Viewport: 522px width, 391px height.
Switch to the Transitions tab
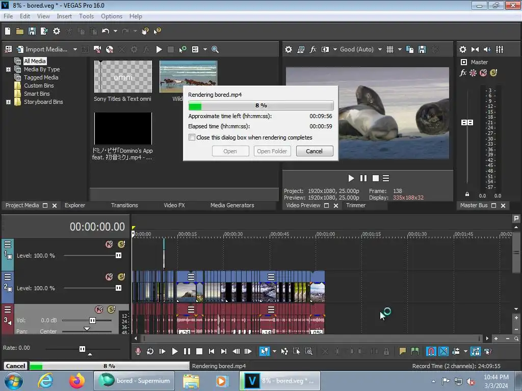click(x=124, y=205)
